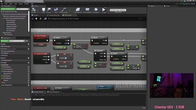This screenshot has height=110, width=196.
Task: Open the Compile options arrow
Action: click(x=38, y=10)
